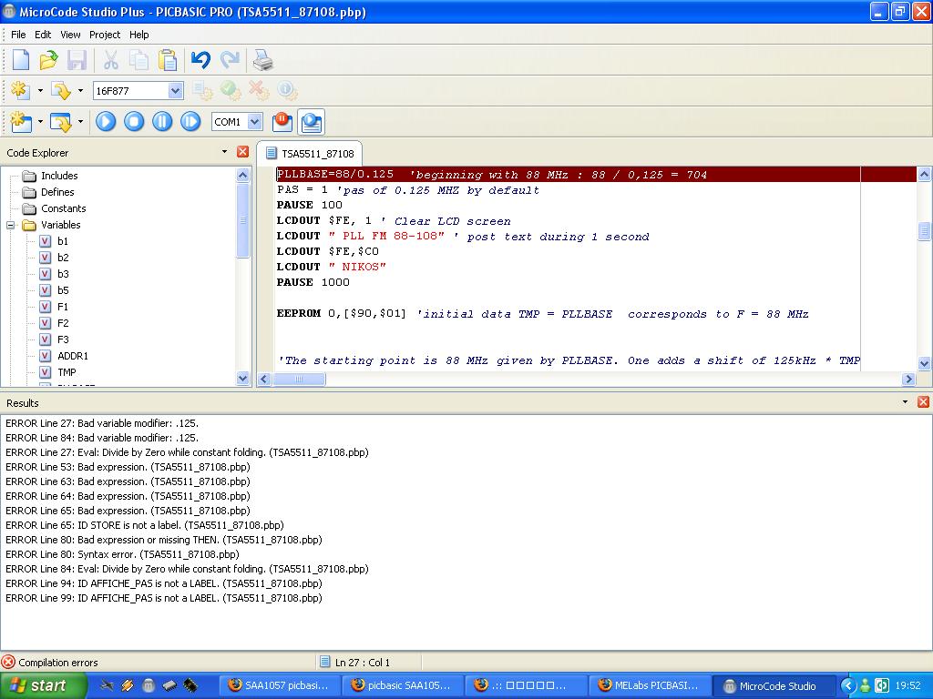The height and width of the screenshot is (699, 933).
Task: Open the Help menu
Action: pos(139,35)
